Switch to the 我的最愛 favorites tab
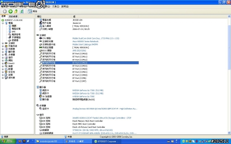Viewport: 231px width, 144px height. tap(13, 17)
